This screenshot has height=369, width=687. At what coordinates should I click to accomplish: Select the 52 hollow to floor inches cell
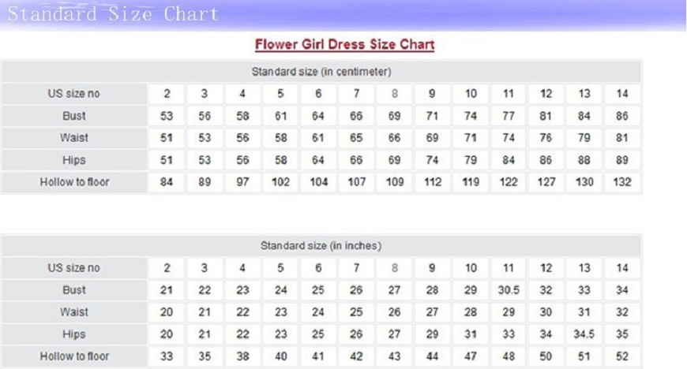click(622, 356)
